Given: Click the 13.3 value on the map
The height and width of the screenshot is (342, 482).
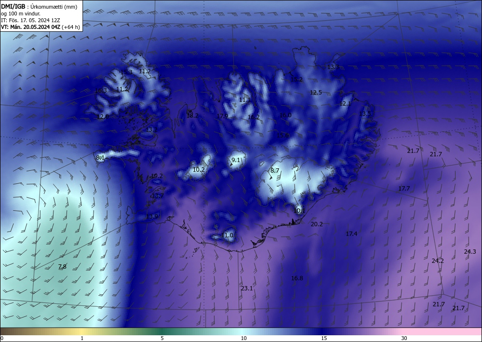Looking at the screenshot, I should point(333,67).
